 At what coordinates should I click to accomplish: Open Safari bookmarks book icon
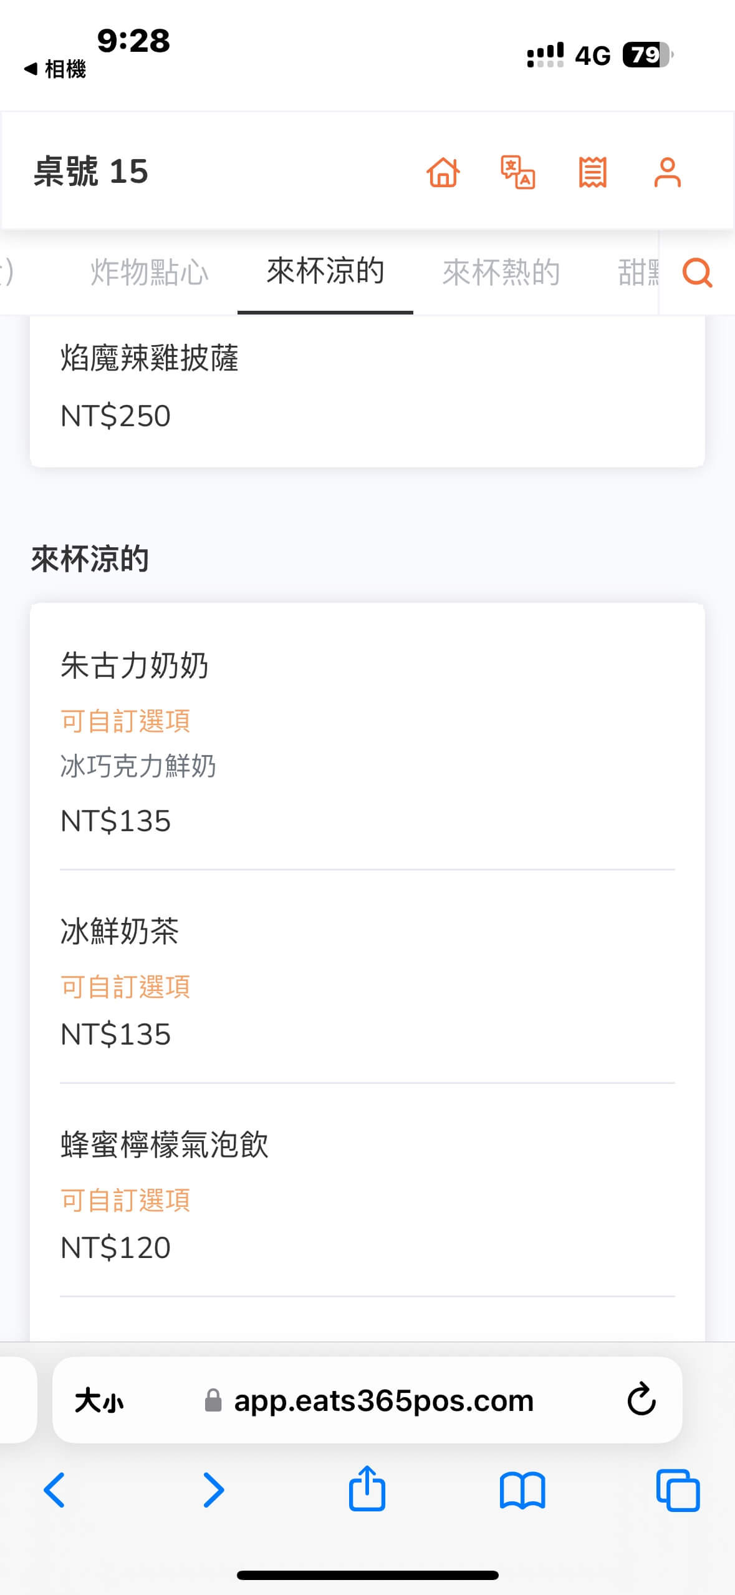(522, 1490)
